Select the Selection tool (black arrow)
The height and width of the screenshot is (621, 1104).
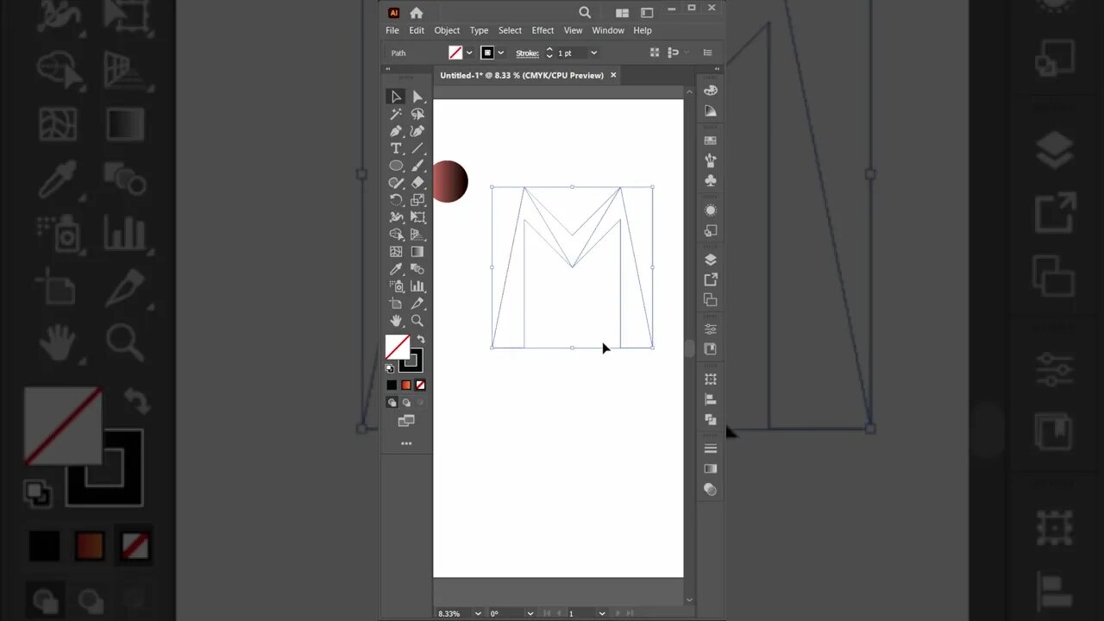click(x=396, y=97)
